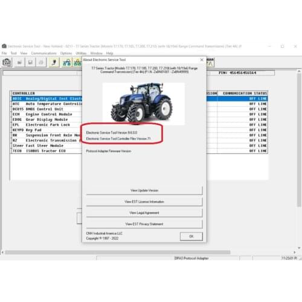This screenshot has width=302, height=302.
Task: Select the ATC Auto Temperature Controller row
Action: click(47, 104)
